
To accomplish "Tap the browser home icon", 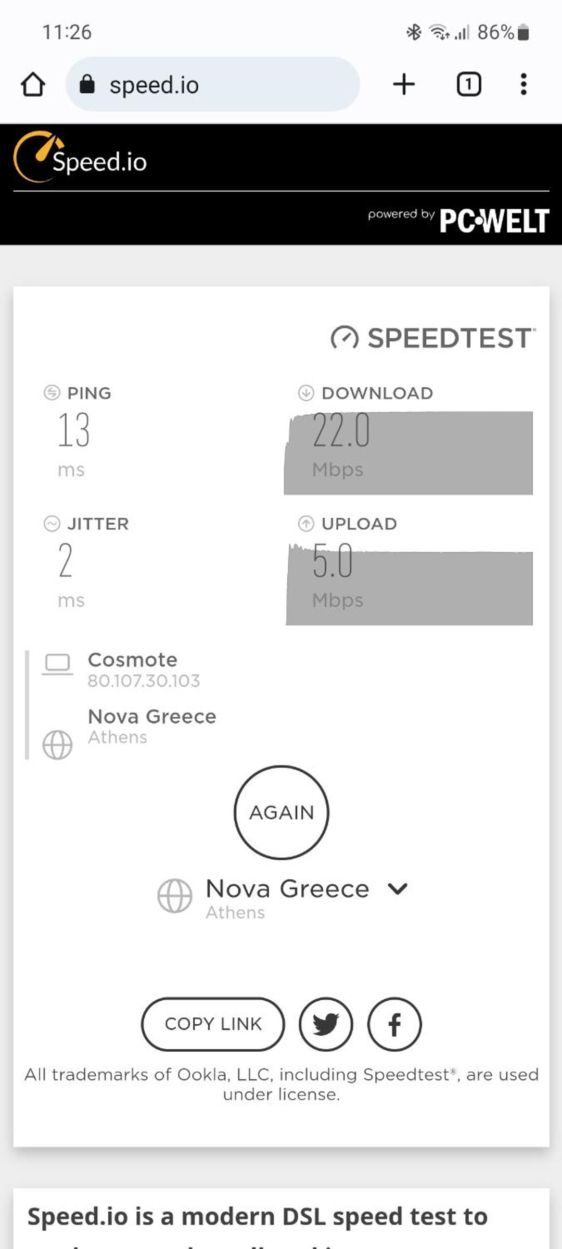I will click(33, 84).
